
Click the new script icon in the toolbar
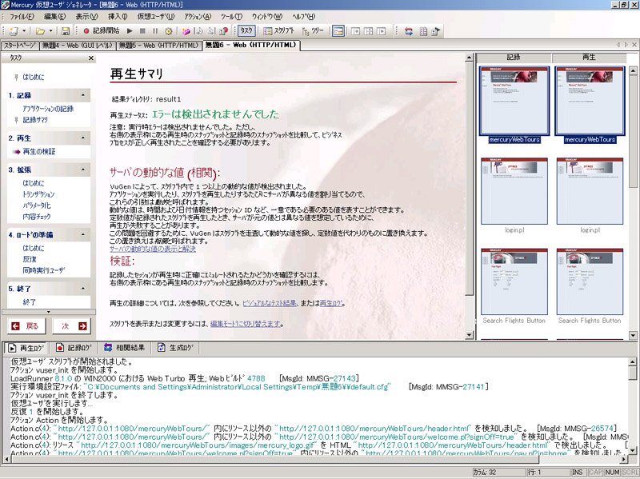(x=14, y=31)
